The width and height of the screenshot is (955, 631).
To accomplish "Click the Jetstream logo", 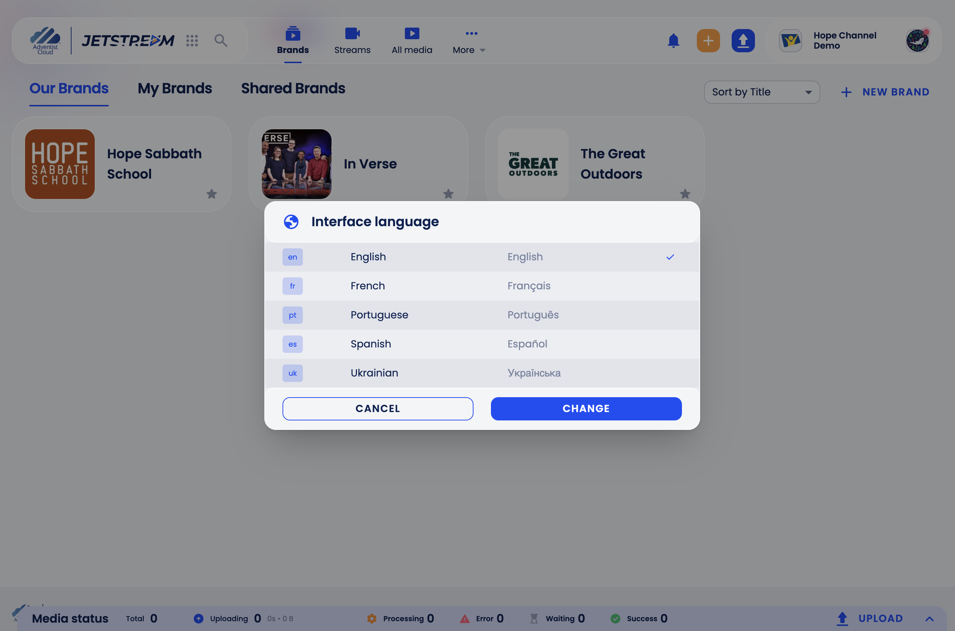I will click(x=128, y=40).
